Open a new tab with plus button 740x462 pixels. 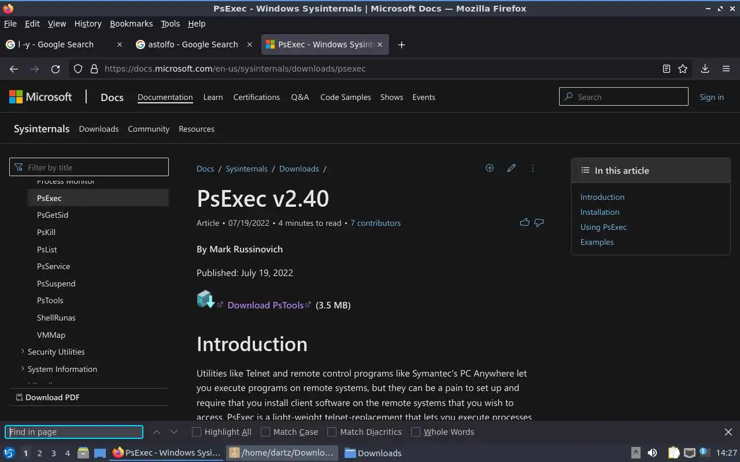click(x=401, y=44)
